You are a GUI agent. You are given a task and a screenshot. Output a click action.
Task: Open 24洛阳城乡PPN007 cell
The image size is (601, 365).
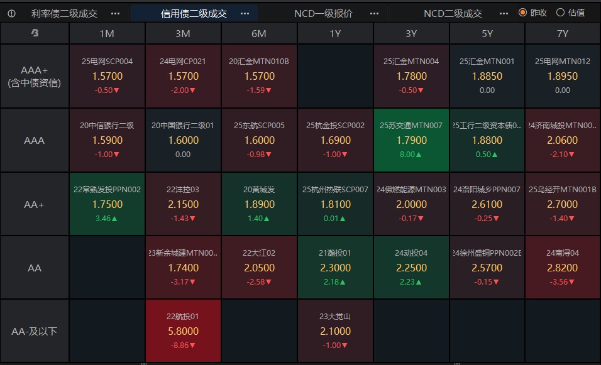click(487, 204)
